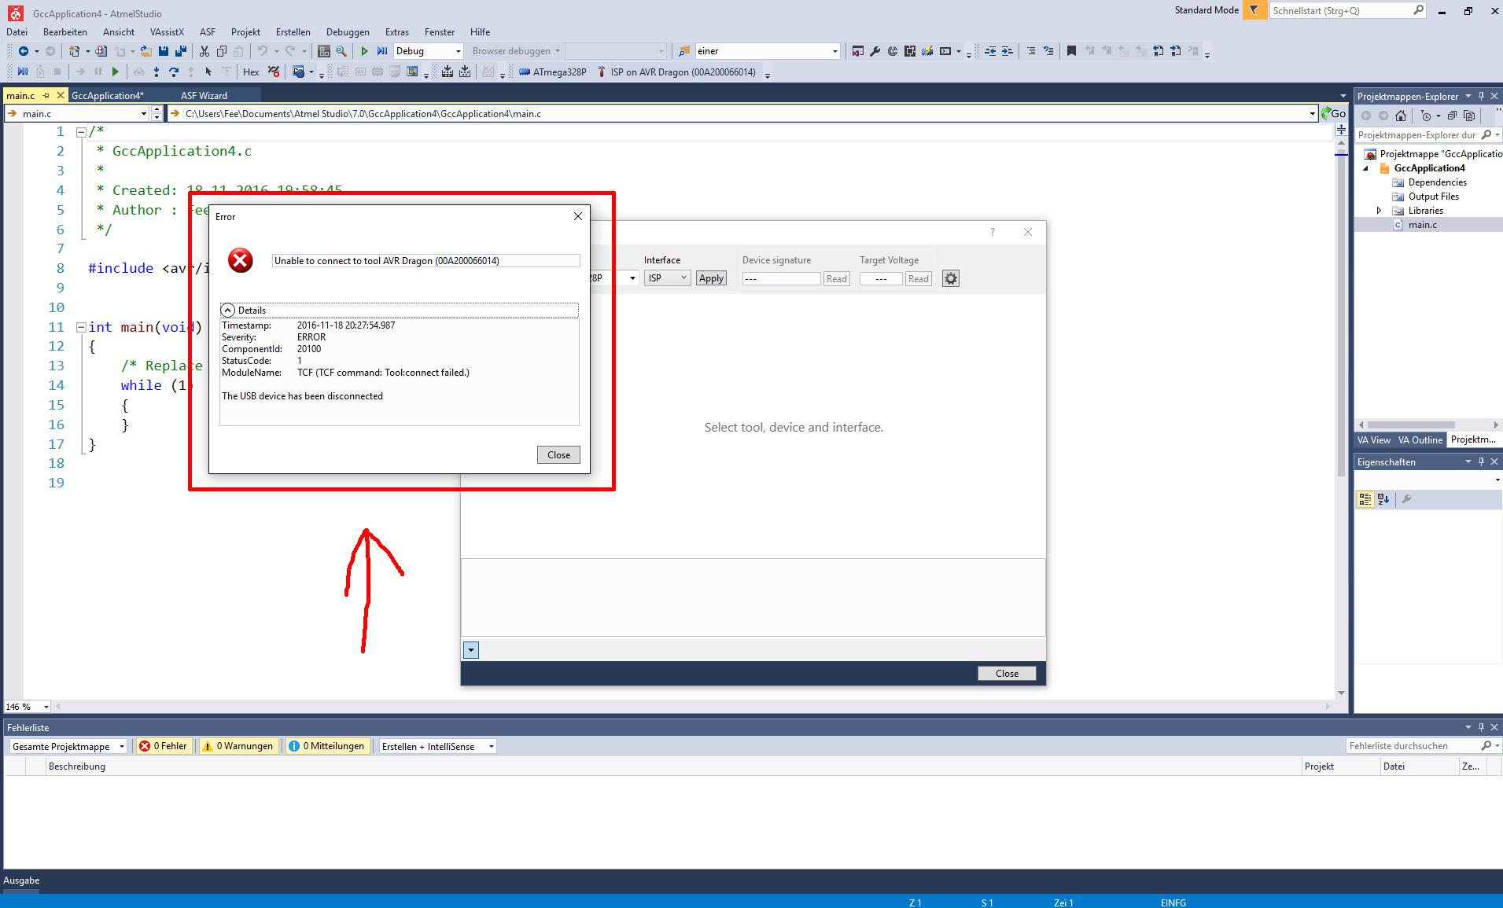Click the ISP on AVR Dragon tool button

[676, 72]
